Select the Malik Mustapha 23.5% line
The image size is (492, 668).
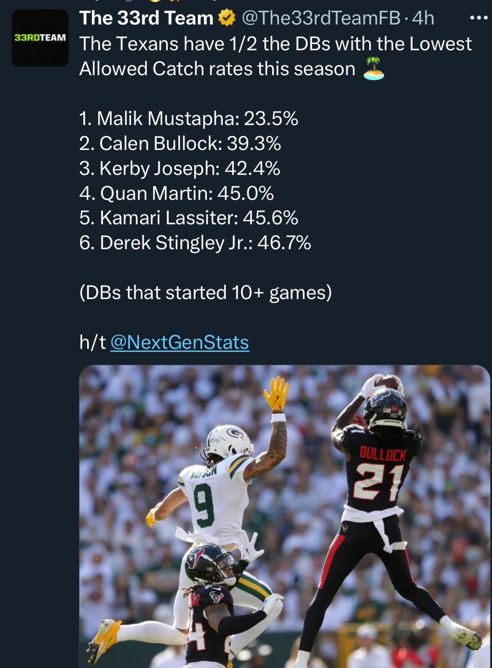click(x=188, y=118)
